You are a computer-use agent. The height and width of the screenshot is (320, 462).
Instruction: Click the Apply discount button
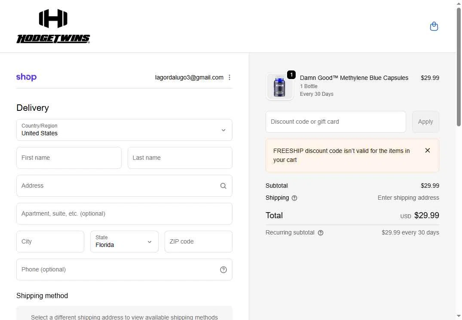pyautogui.click(x=425, y=122)
